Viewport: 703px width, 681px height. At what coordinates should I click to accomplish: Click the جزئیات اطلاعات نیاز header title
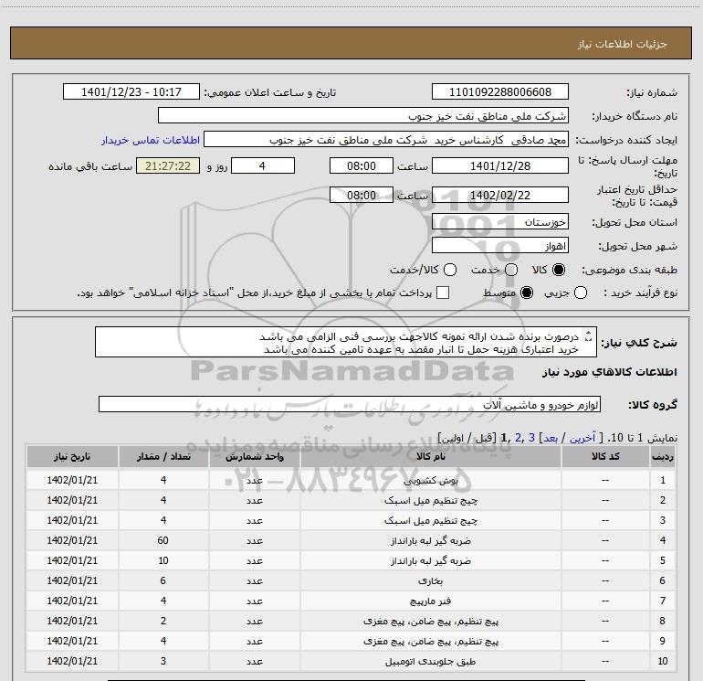(x=623, y=44)
